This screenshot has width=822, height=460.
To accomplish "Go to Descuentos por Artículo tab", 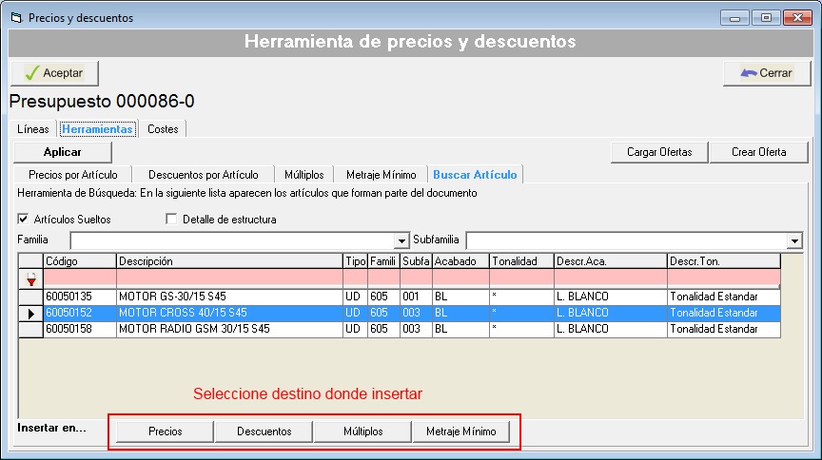I will [204, 175].
